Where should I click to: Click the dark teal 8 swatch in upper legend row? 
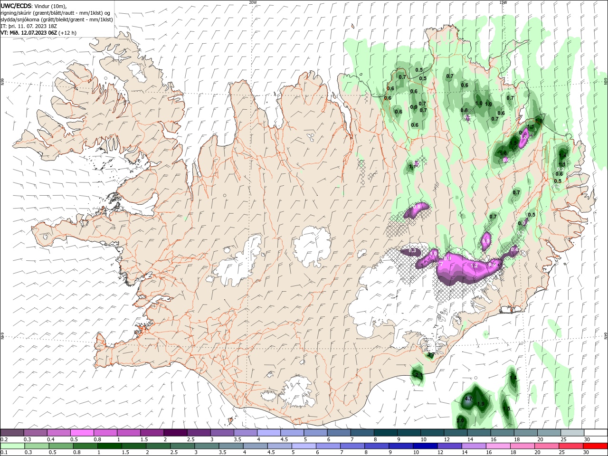coord(385,433)
